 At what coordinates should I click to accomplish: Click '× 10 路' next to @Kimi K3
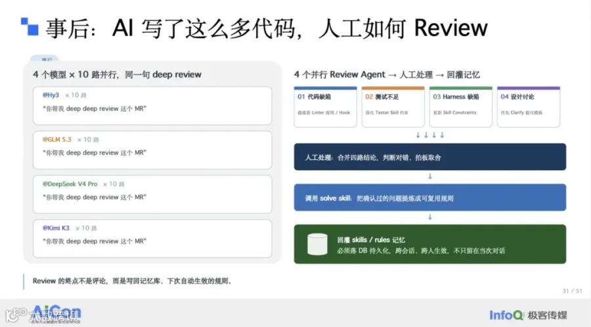pyautogui.click(x=86, y=229)
